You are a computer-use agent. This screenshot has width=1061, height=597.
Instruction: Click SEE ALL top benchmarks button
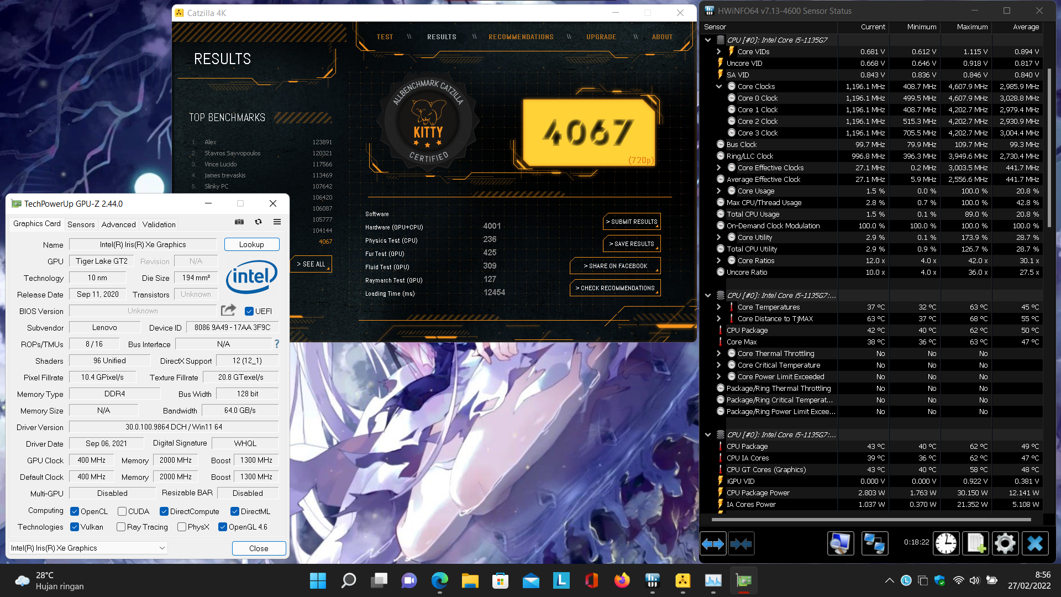(x=311, y=264)
